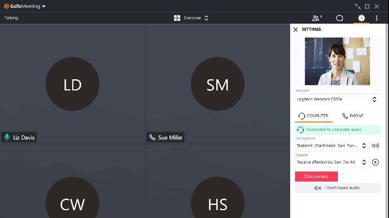Select I Don't Need Audio
389x218 pixels.
click(x=338, y=188)
